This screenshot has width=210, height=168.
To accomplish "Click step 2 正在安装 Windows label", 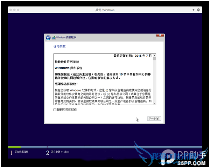I will pos(60,152).
